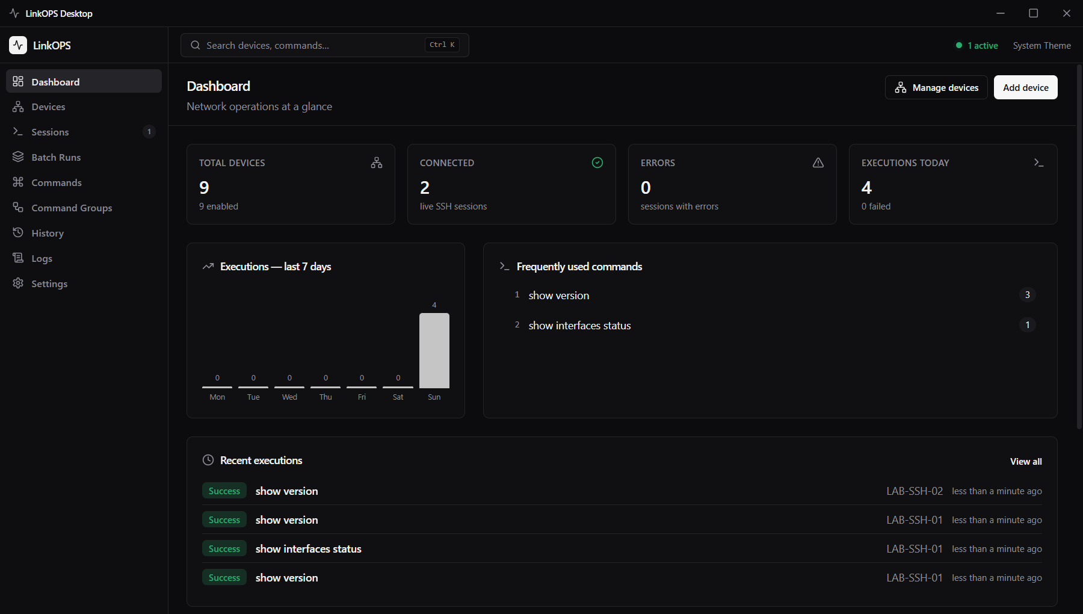
Task: Click the Mon label on chart axis
Action: pyautogui.click(x=217, y=397)
